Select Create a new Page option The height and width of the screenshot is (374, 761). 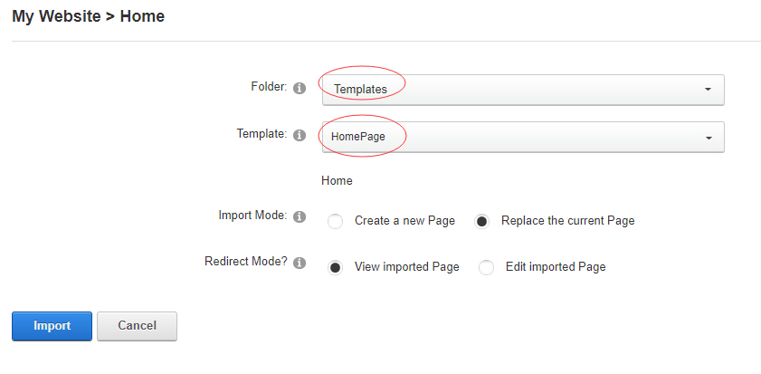[336, 221]
